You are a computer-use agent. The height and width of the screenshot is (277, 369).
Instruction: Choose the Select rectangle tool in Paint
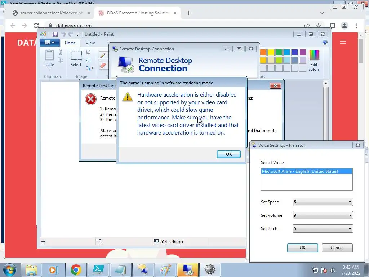tap(76, 55)
